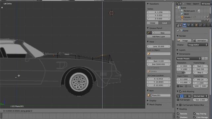Open the outliner Search menu
Image resolution: width=212 pixels, height=119 pixels.
point(196,4)
